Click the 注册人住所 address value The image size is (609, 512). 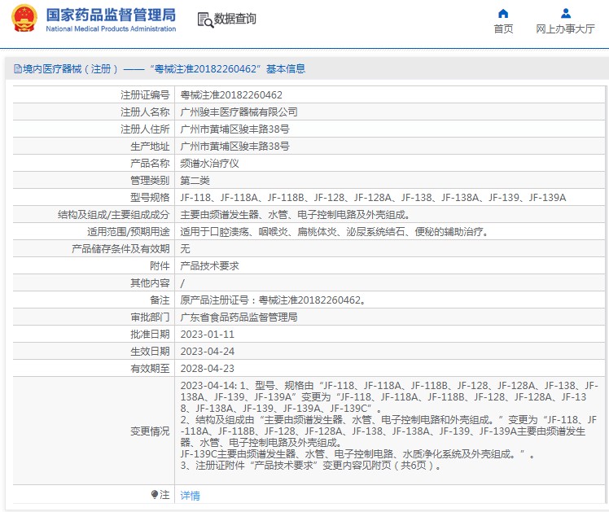(234, 129)
